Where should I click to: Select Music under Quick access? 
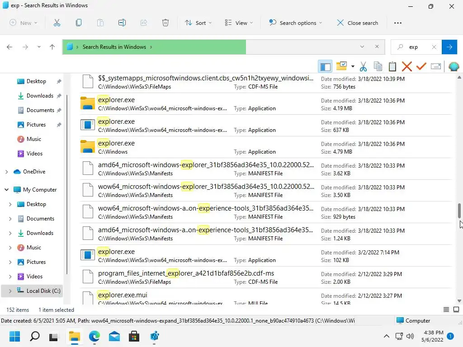pyautogui.click(x=33, y=139)
